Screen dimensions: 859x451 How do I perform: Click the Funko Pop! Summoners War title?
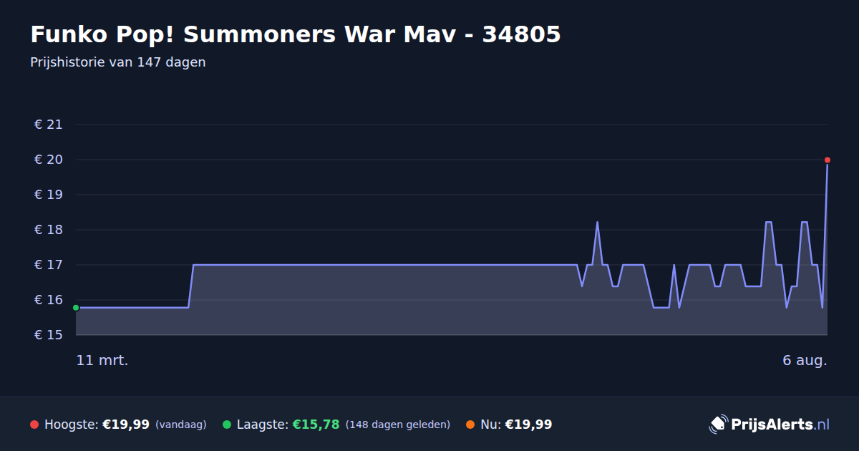[296, 34]
